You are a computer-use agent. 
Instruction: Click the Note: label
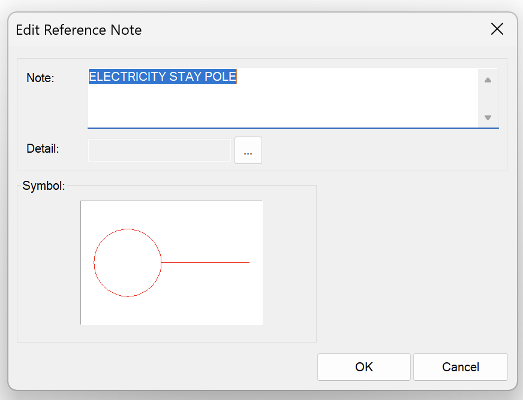[x=40, y=78]
